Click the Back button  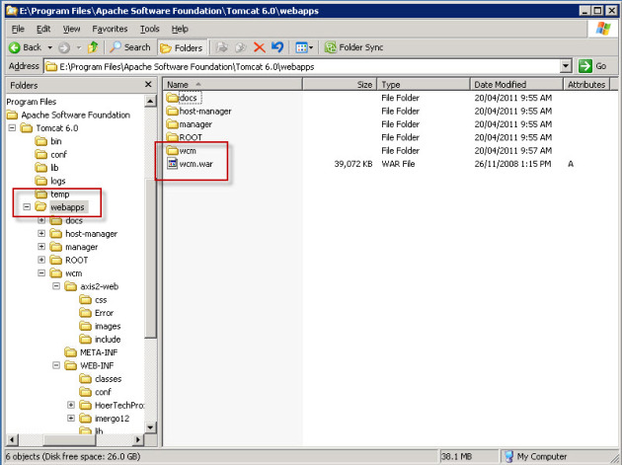pyautogui.click(x=25, y=47)
